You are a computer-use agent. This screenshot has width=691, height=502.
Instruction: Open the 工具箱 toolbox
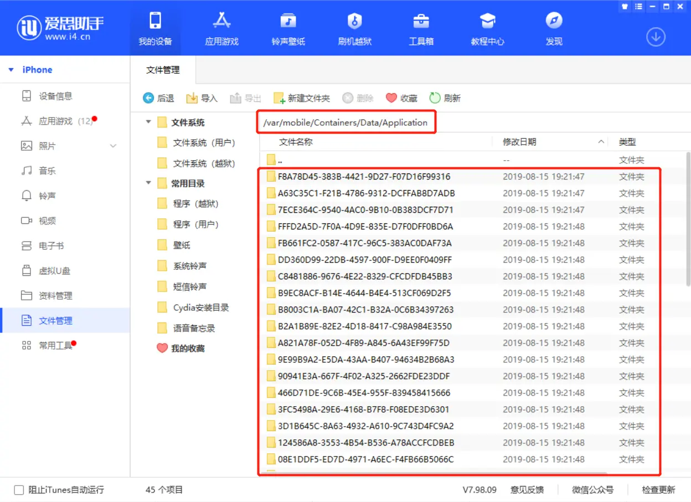pyautogui.click(x=421, y=29)
